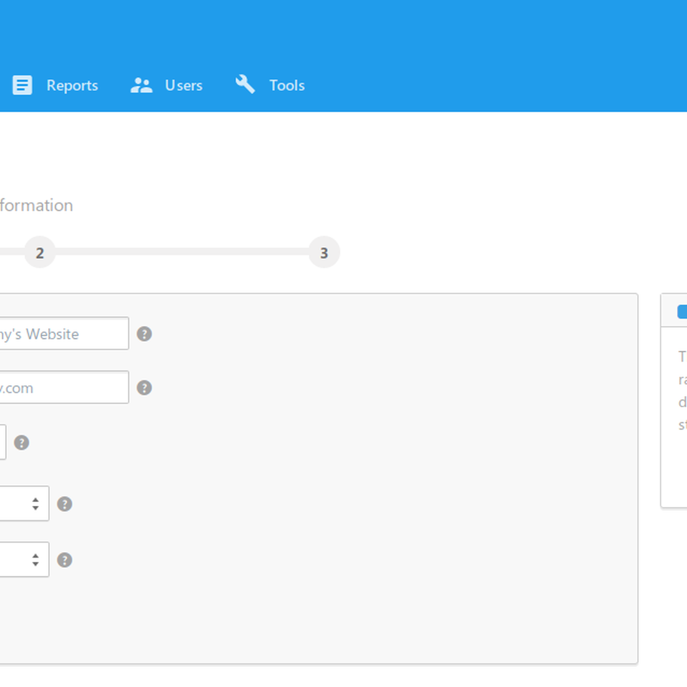This screenshot has width=687, height=687.
Task: Focus the Website name text field
Action: point(62,334)
